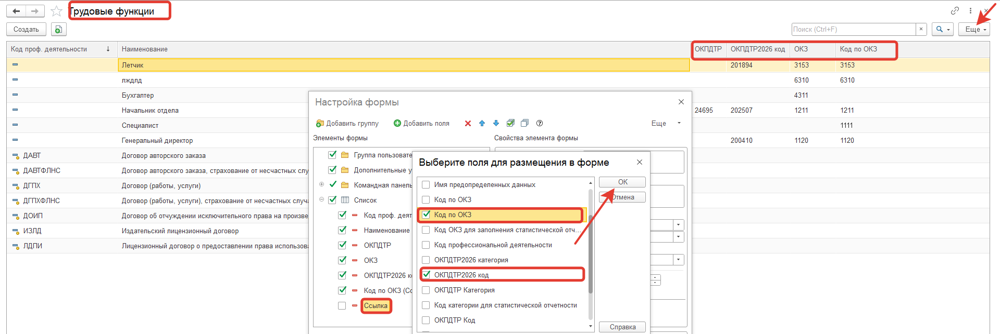Click the create-by-copying document icon
The height and width of the screenshot is (334, 1000).
point(59,30)
